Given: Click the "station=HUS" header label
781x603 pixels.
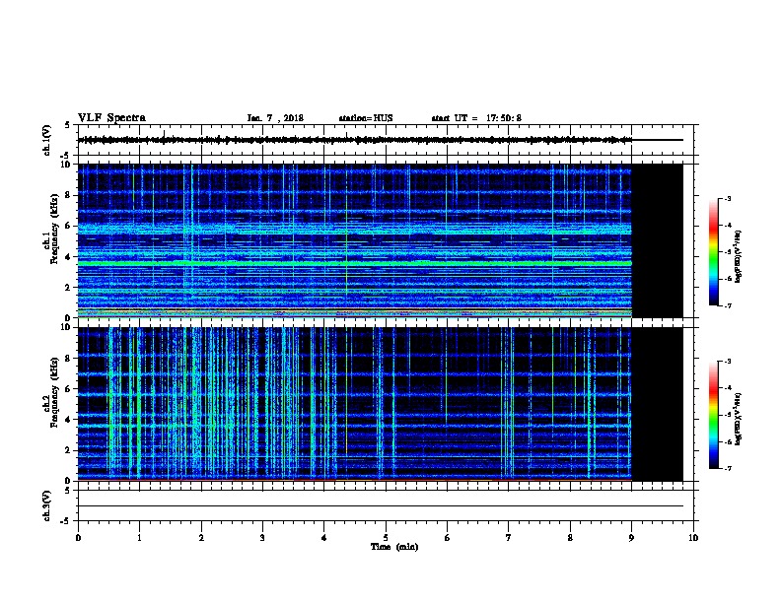Looking at the screenshot, I should [366, 118].
